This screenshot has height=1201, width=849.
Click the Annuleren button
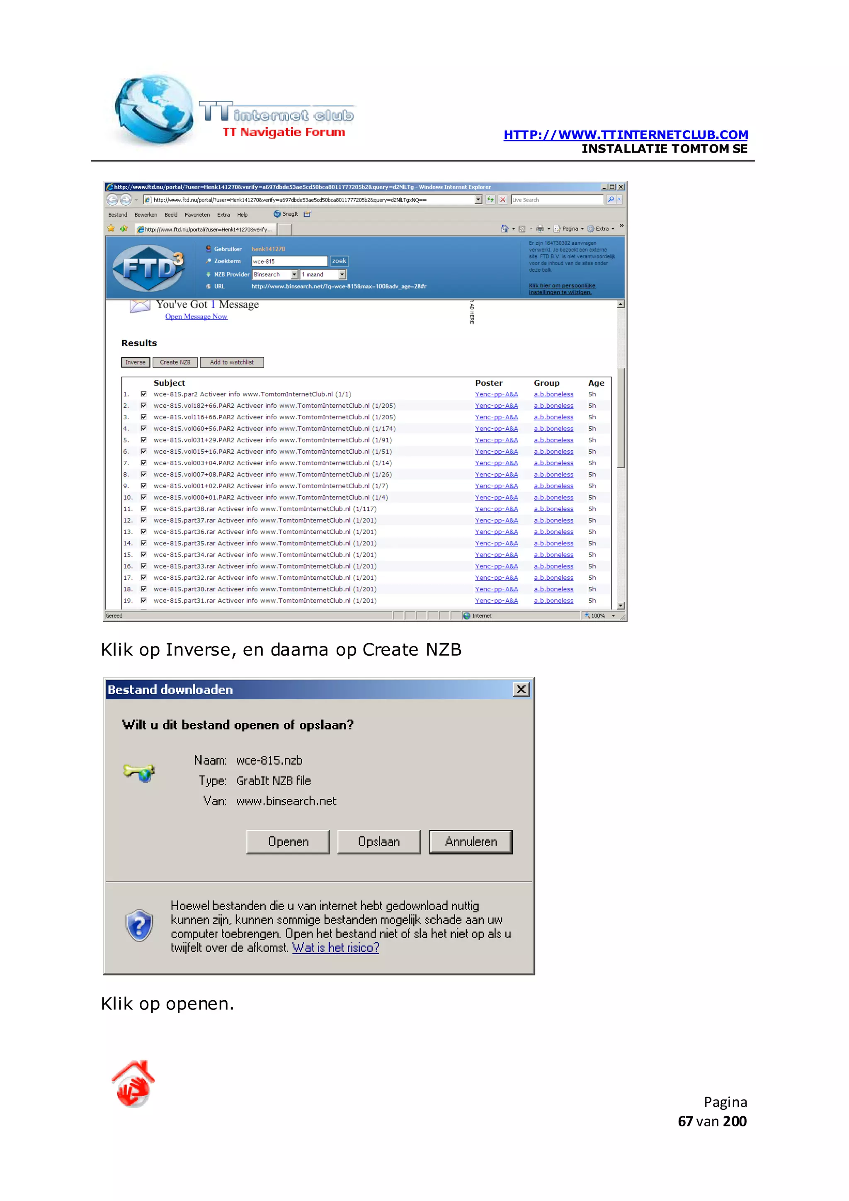point(471,841)
